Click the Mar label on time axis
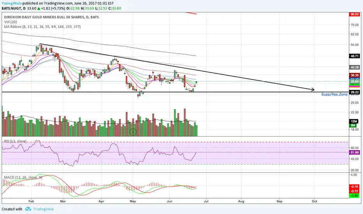 [63, 201]
